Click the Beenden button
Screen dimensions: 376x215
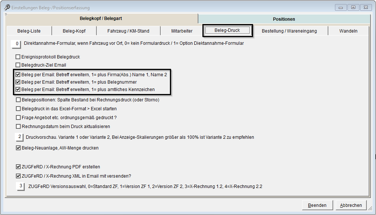click(x=317, y=205)
